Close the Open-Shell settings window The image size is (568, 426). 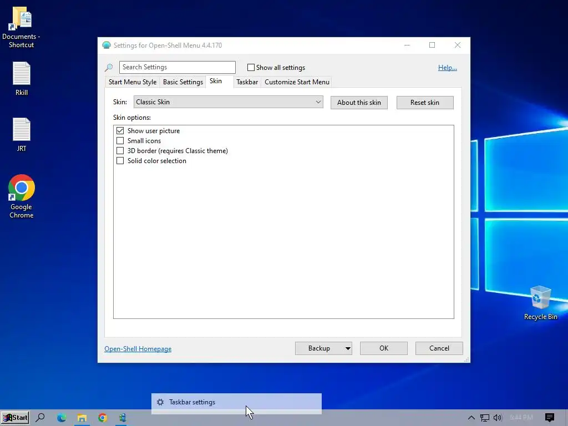458,45
